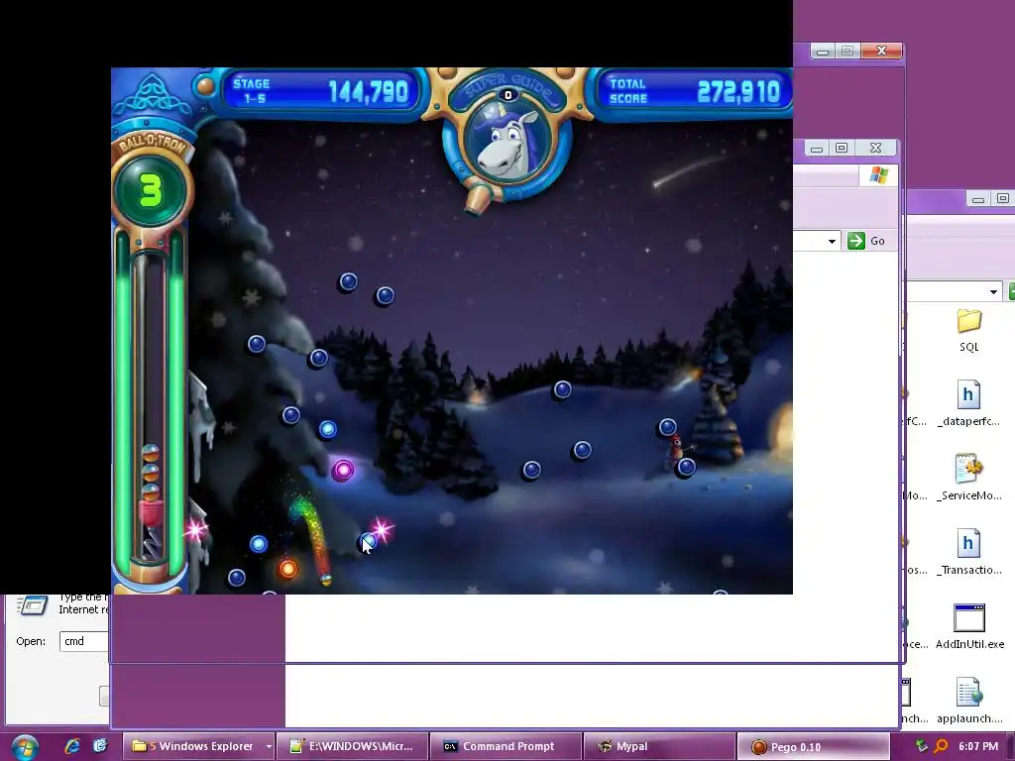Switch to the Pego 0.10 taskbar button

click(813, 746)
